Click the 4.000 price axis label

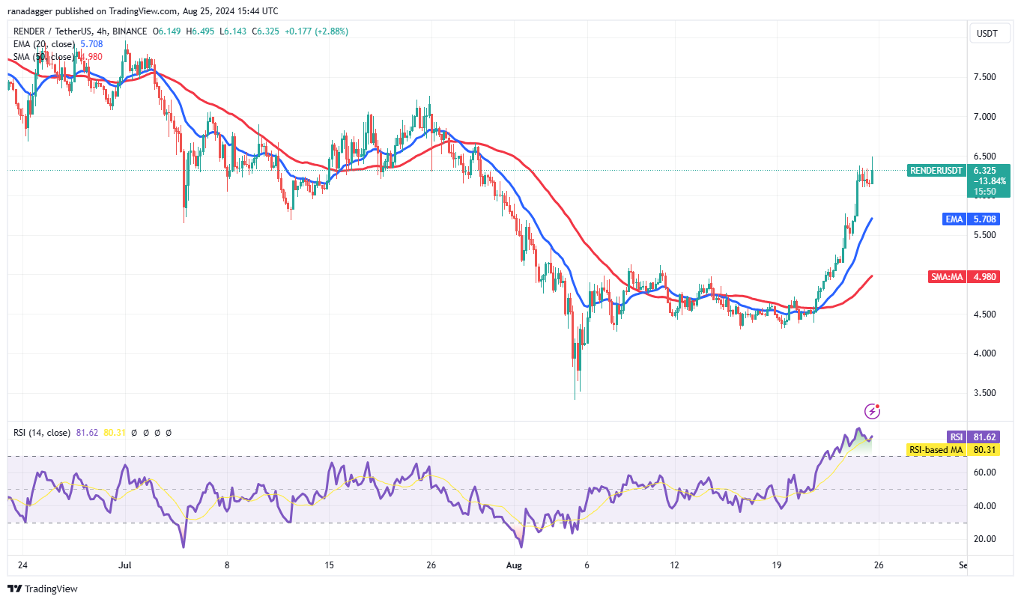[984, 353]
